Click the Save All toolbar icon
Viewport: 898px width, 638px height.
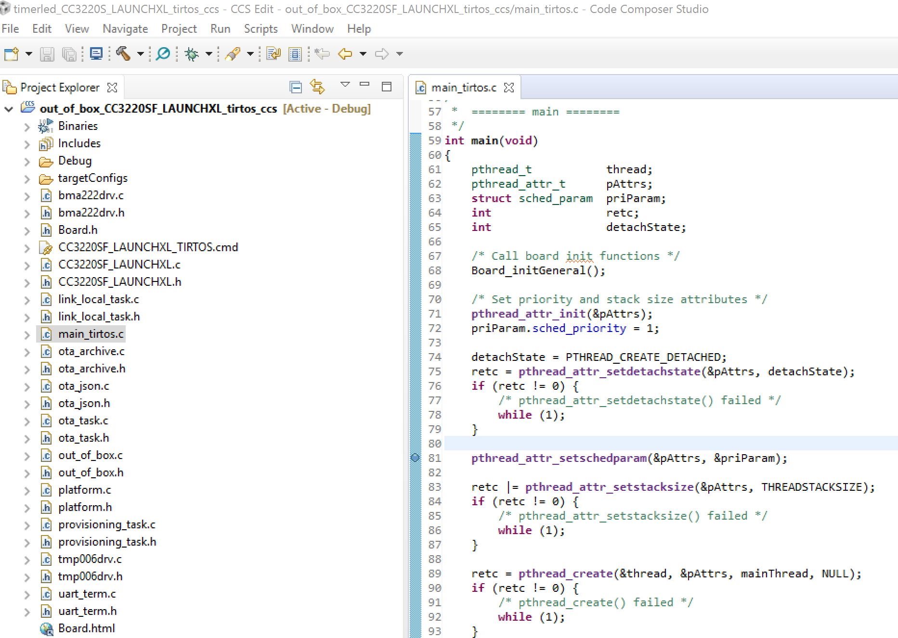[69, 54]
